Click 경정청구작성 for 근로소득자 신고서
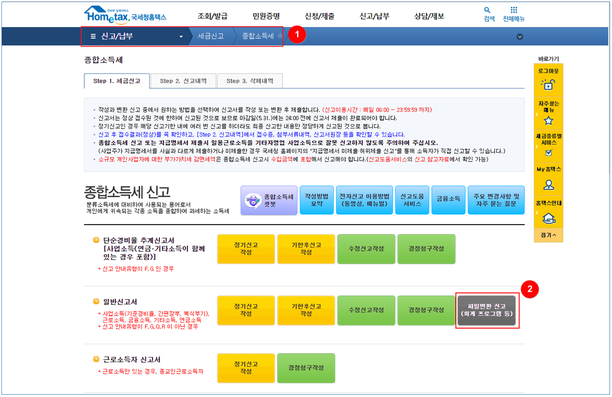Viewport: 612px width, 397px height. click(306, 368)
